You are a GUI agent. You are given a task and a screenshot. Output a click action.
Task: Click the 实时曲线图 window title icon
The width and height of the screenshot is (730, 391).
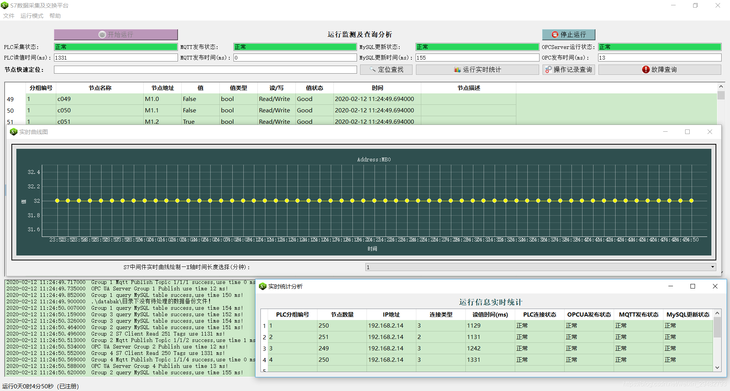14,132
